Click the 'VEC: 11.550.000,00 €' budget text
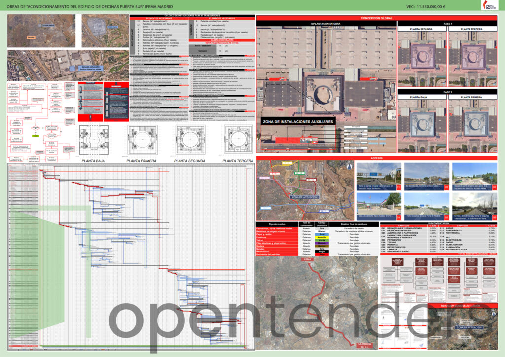Screen dimensions: 505x357 coord(426,6)
